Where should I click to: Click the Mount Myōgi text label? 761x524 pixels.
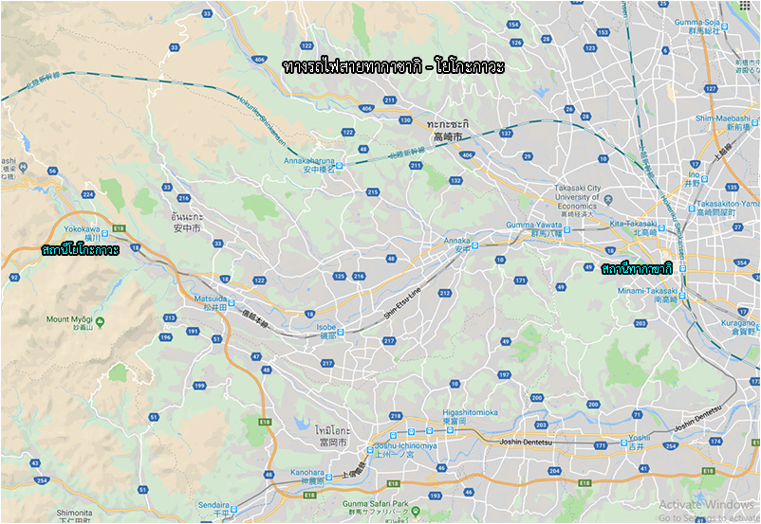(x=69, y=319)
